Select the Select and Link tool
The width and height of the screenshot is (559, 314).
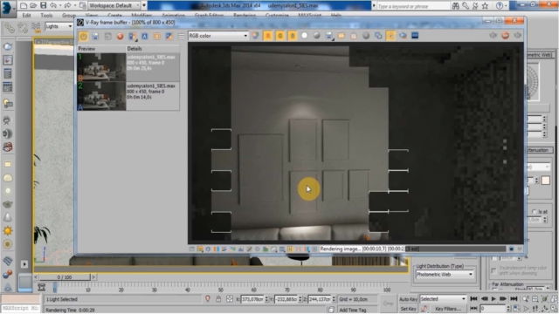click(10, 27)
